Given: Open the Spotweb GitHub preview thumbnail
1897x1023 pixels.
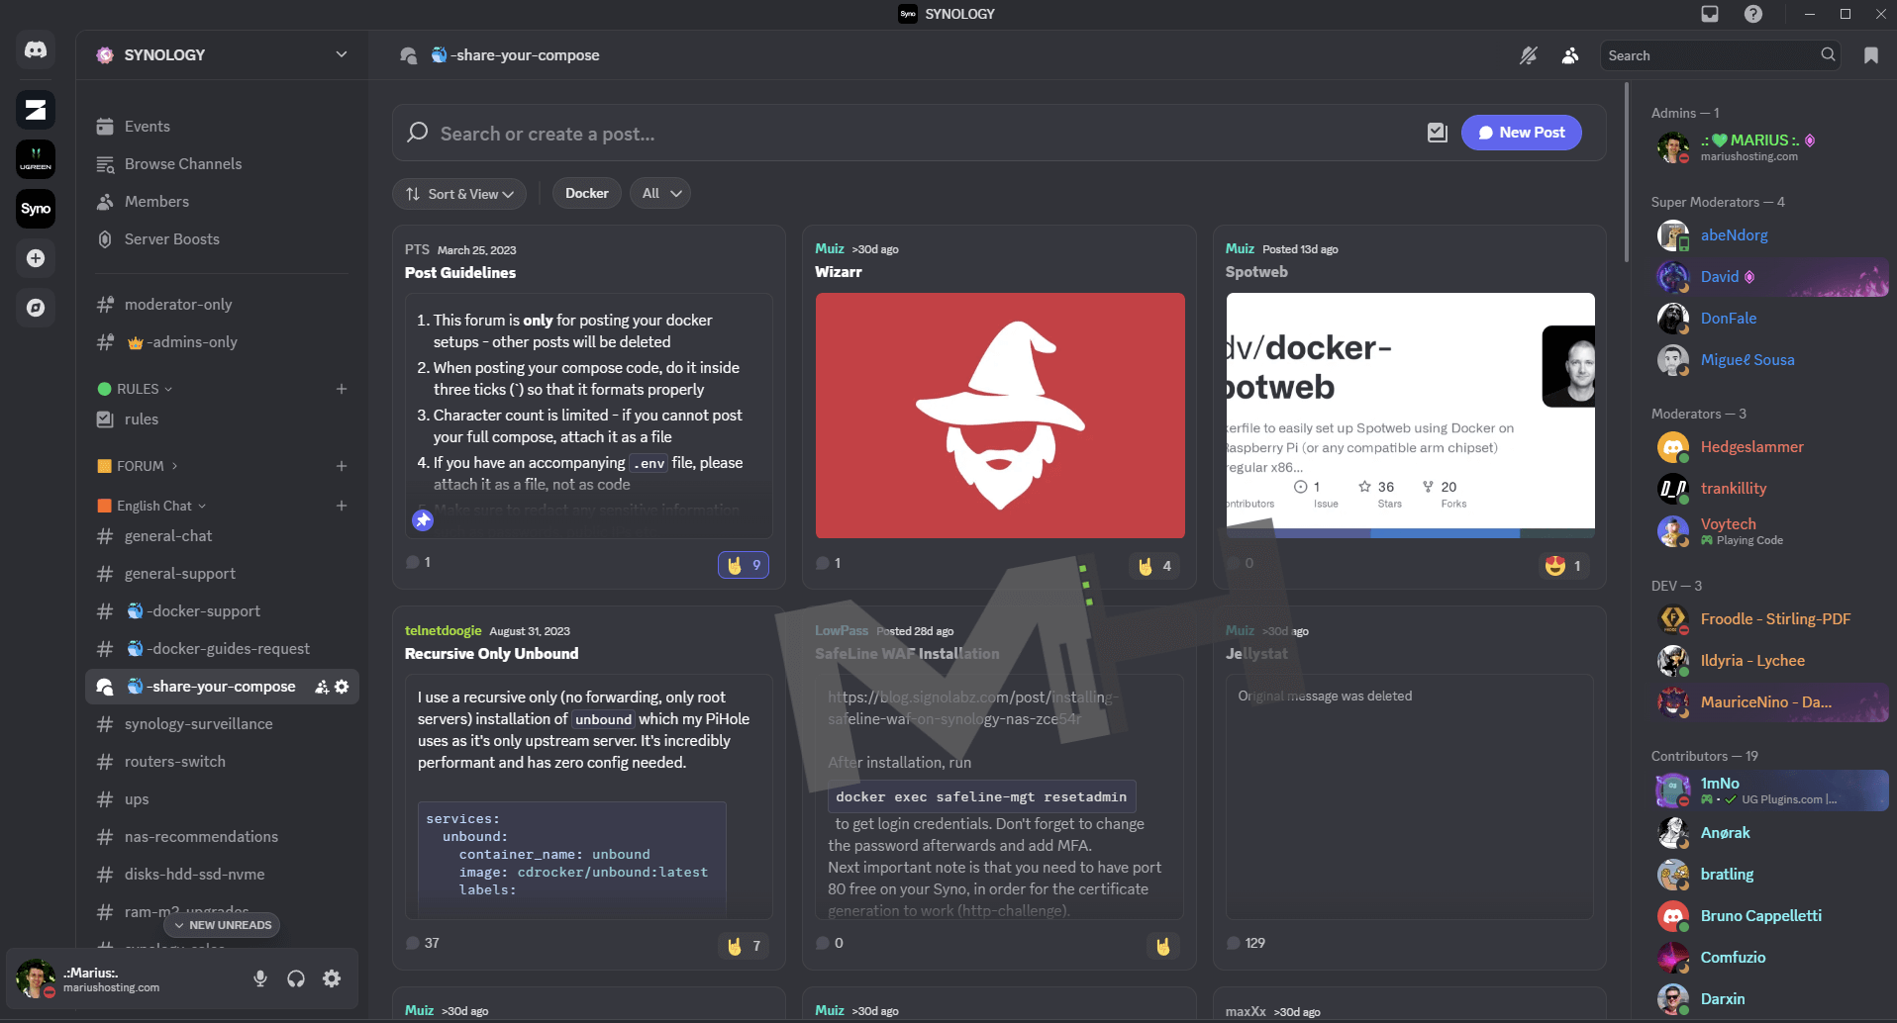Looking at the screenshot, I should [x=1410, y=416].
